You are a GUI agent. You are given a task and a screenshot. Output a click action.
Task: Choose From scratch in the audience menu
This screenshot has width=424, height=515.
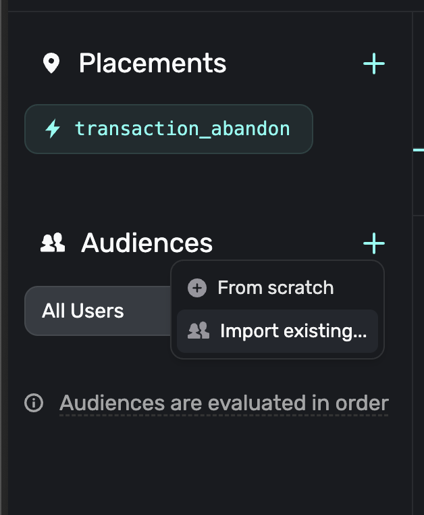tap(275, 288)
